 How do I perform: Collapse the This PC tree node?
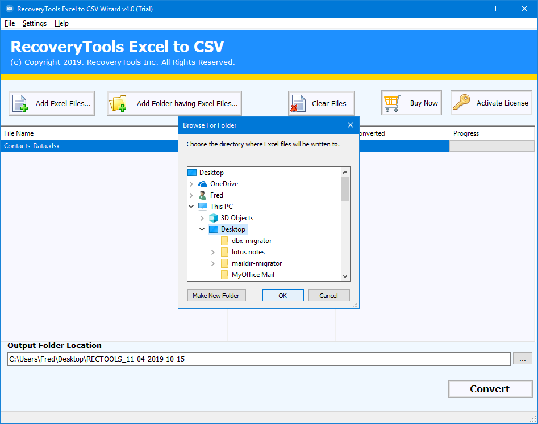click(x=191, y=207)
